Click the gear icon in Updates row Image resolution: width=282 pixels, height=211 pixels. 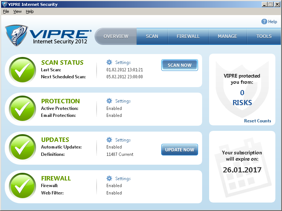point(109,140)
